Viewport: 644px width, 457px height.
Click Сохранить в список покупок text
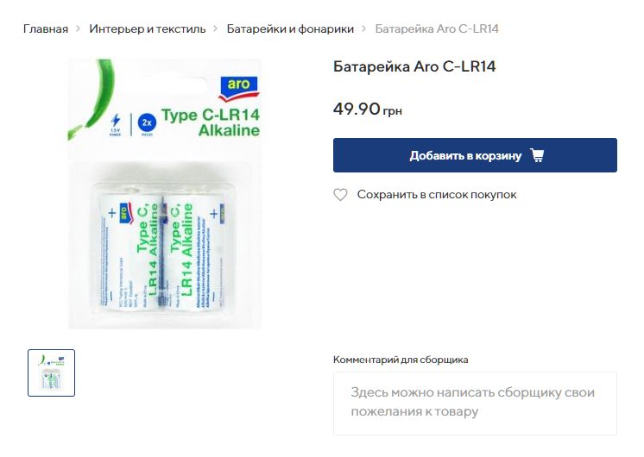click(437, 195)
